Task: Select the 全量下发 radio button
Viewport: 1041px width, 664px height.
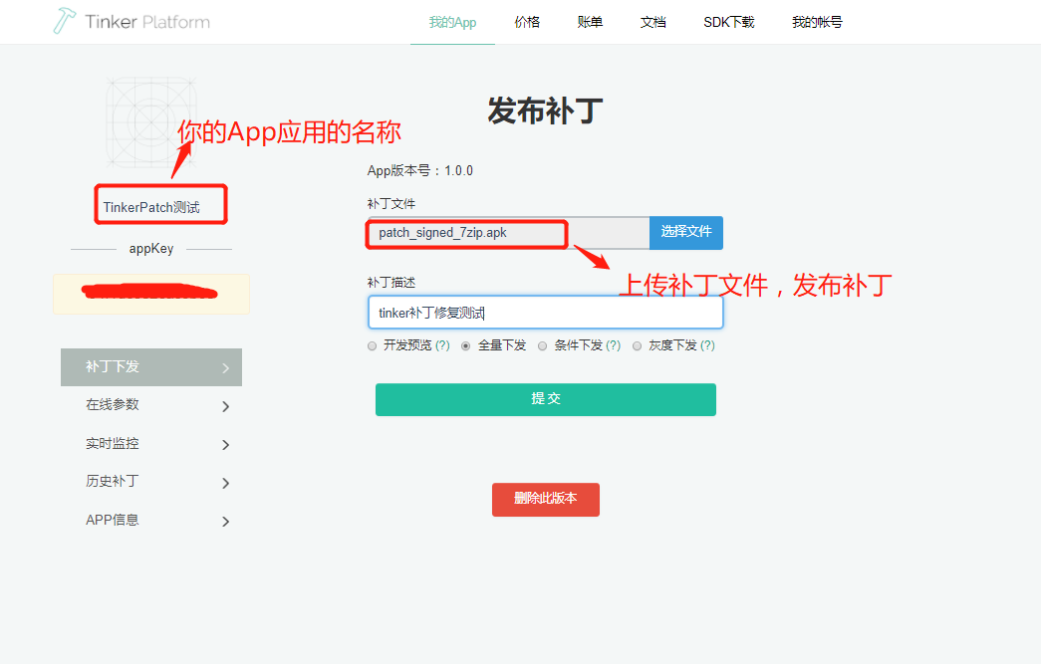Action: pos(466,345)
